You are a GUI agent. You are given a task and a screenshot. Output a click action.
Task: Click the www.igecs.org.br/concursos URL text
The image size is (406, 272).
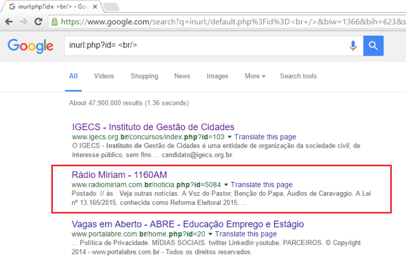(148, 137)
